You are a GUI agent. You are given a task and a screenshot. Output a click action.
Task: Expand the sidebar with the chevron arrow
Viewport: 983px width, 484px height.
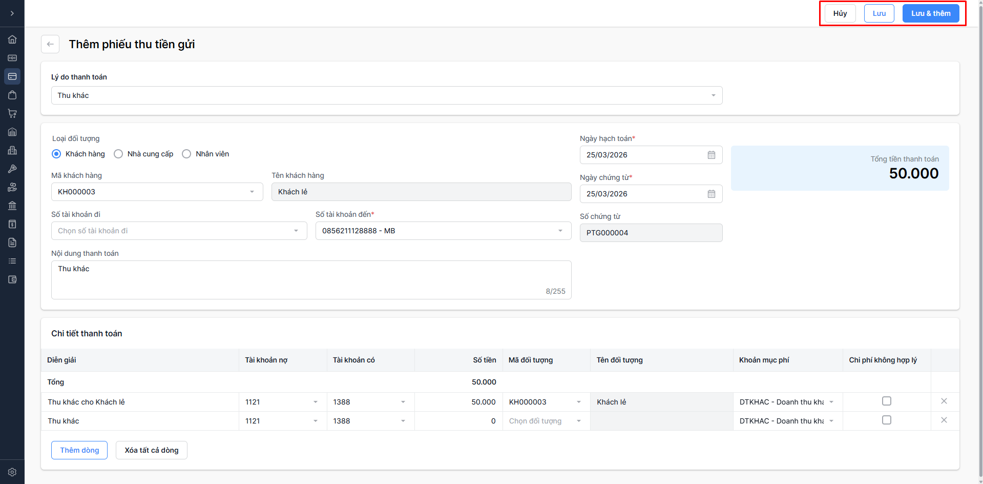12,13
